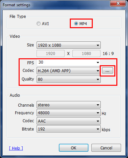The image size is (128, 158).
Task: Open codec settings with the ellipsis button
Action: tap(107, 71)
